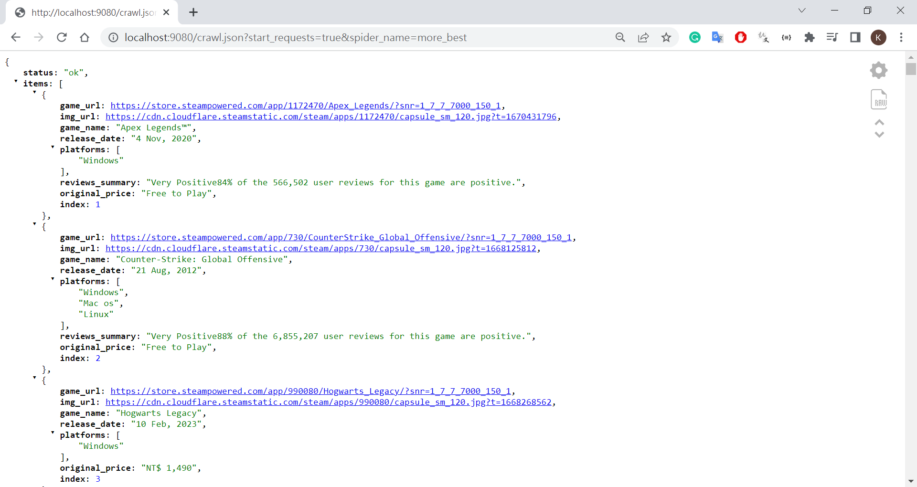Open the Extensions puzzle menu
This screenshot has height=487, width=917.
tap(809, 37)
